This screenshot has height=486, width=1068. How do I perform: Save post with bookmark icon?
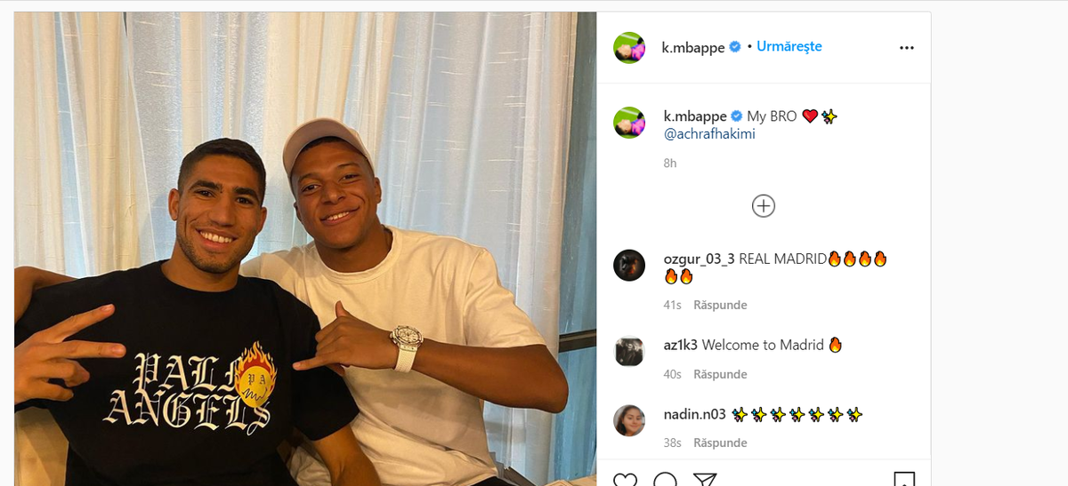[x=903, y=480]
